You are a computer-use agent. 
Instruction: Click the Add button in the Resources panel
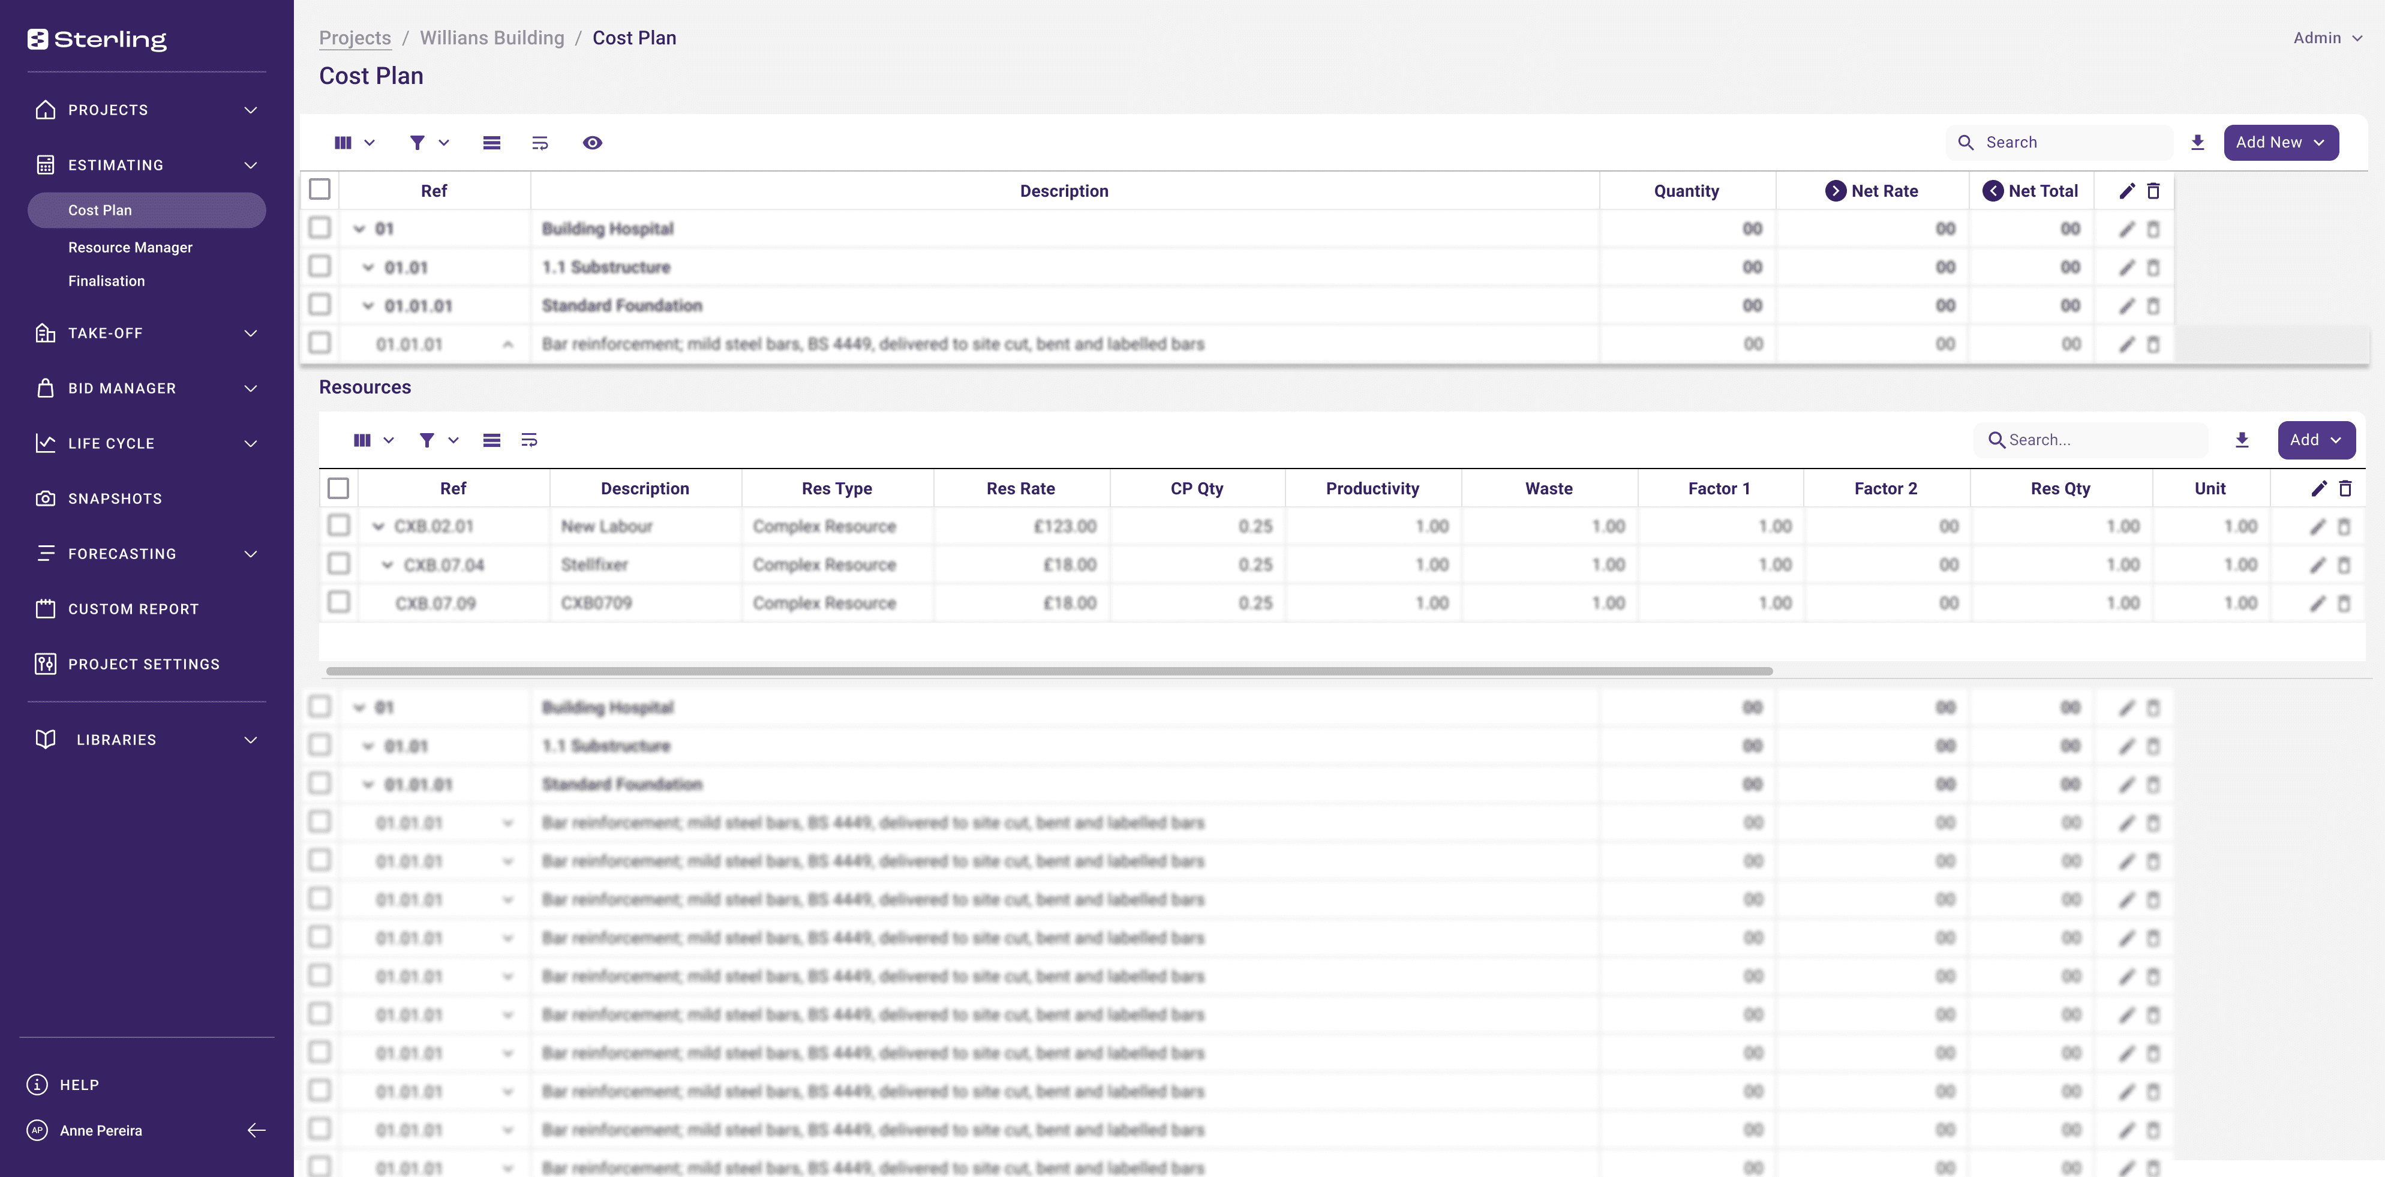[x=2315, y=440]
